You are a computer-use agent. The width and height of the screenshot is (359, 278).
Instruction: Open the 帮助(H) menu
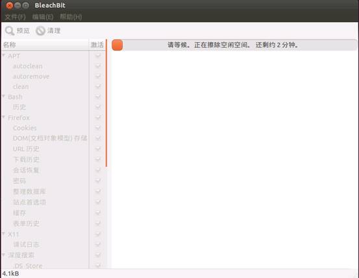[71, 17]
